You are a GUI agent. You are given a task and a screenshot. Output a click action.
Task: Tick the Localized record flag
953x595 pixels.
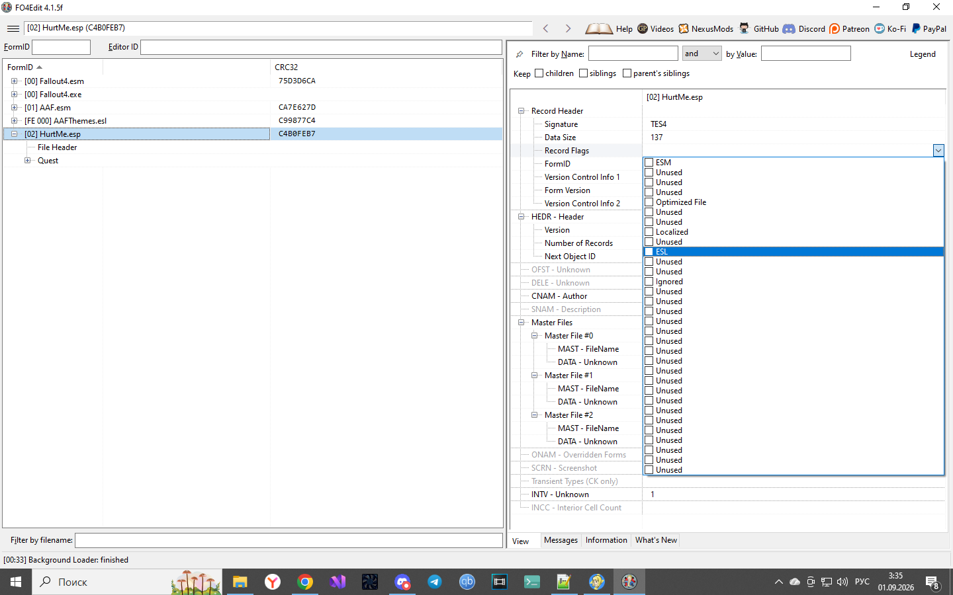(x=649, y=232)
